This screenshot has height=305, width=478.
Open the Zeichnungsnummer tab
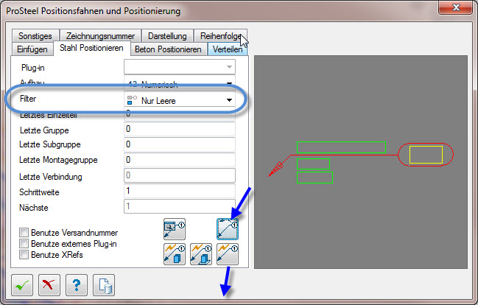(x=100, y=36)
